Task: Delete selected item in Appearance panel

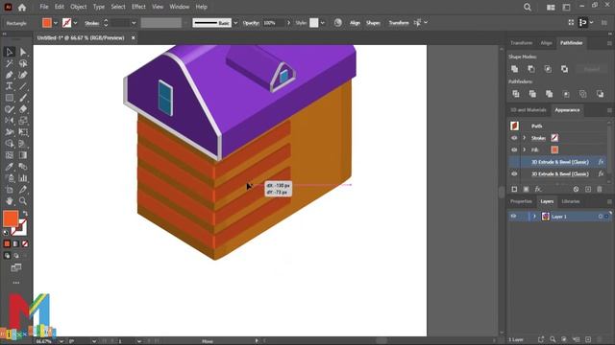Action: [600, 190]
